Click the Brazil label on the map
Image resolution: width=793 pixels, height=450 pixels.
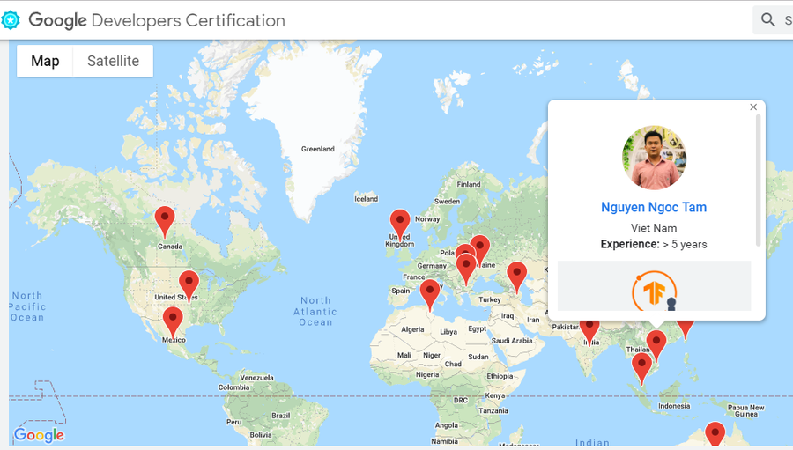(x=281, y=416)
